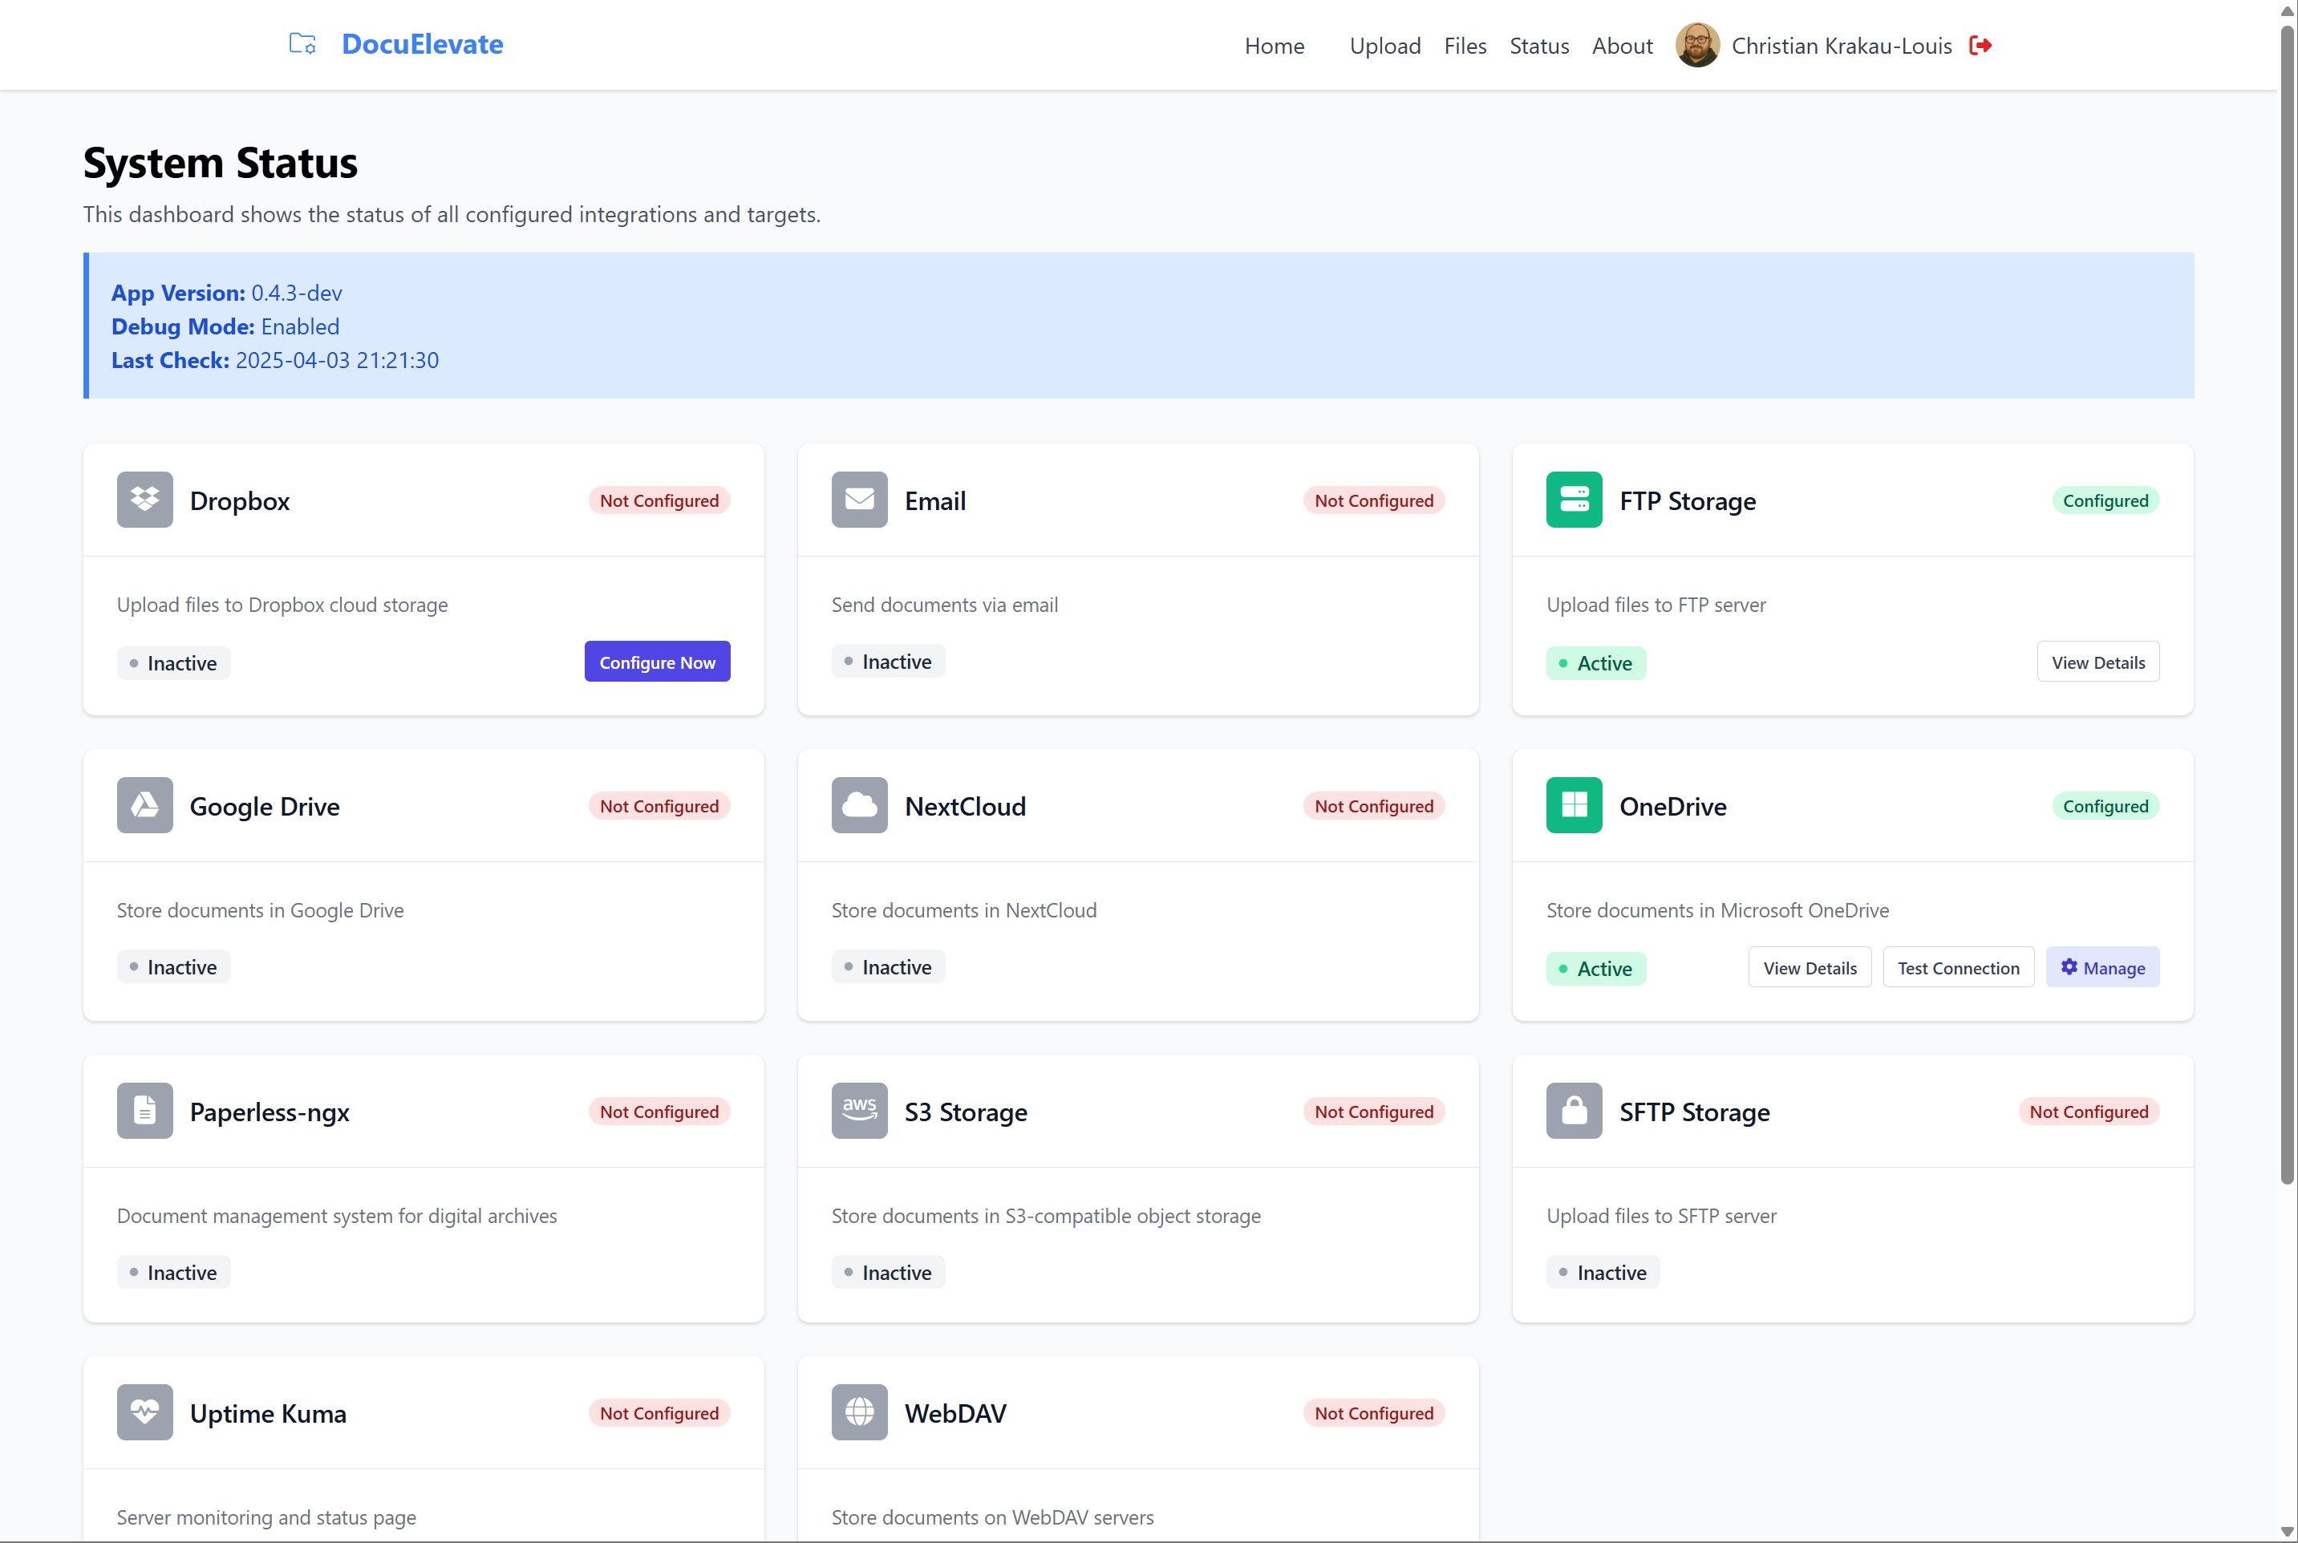The width and height of the screenshot is (2298, 1543).
Task: Click the Manage button for OneDrive
Action: click(x=2103, y=967)
